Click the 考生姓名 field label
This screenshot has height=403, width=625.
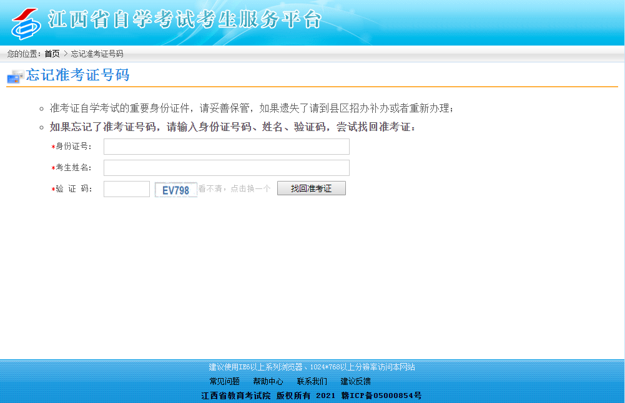(x=74, y=168)
